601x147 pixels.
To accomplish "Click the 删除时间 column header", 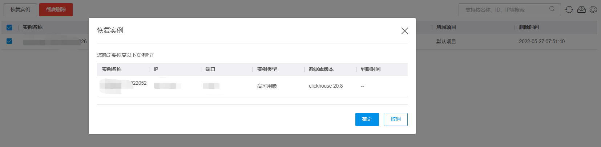I will [529, 28].
